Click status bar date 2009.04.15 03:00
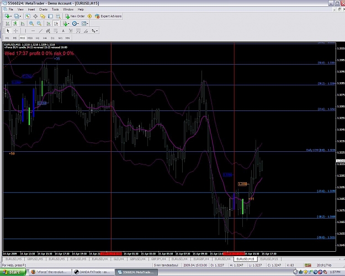The image size is (345, 276). pyautogui.click(x=195, y=265)
